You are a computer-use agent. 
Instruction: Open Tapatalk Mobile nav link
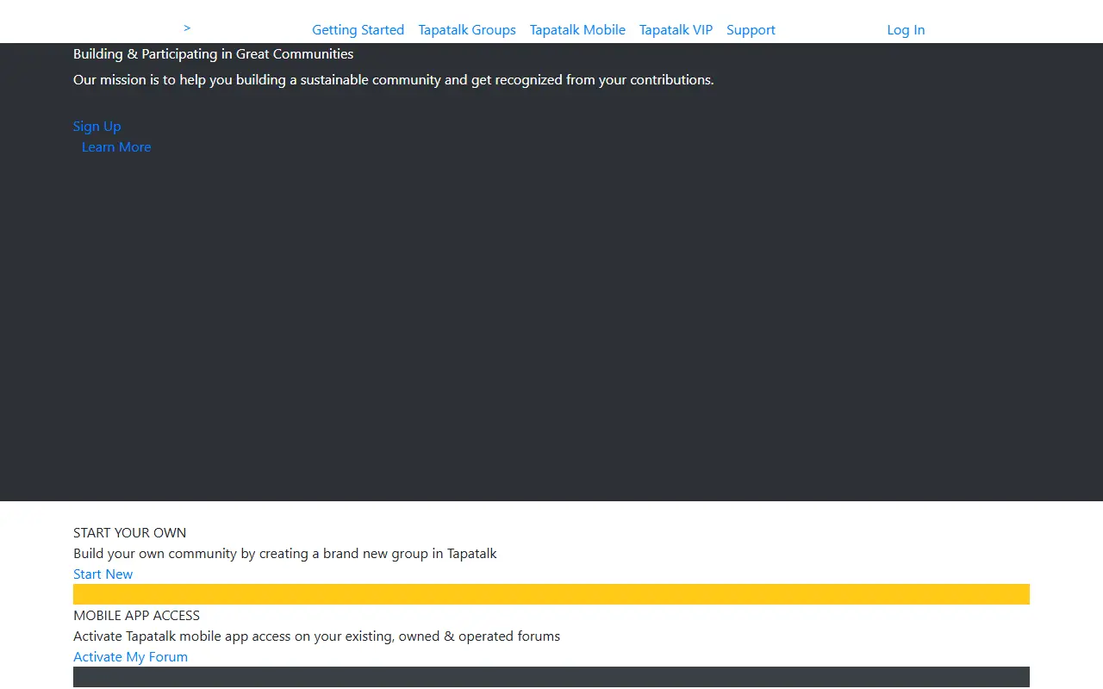coord(577,30)
